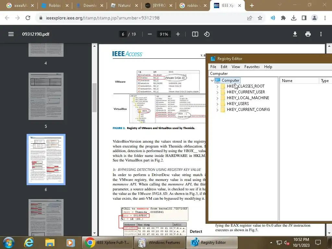
Task: Print the PDF document
Action: pyautogui.click(x=308, y=34)
